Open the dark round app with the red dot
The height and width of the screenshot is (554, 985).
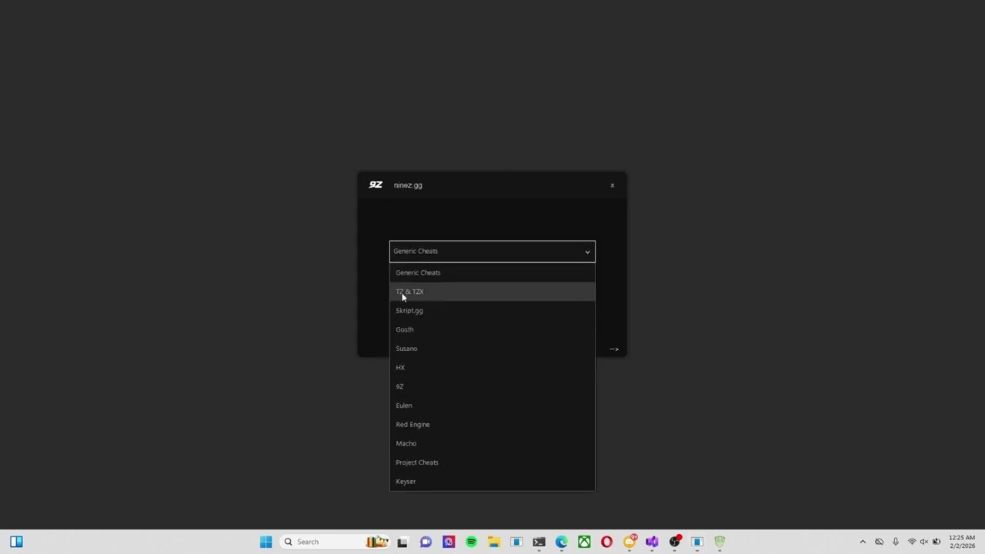675,542
